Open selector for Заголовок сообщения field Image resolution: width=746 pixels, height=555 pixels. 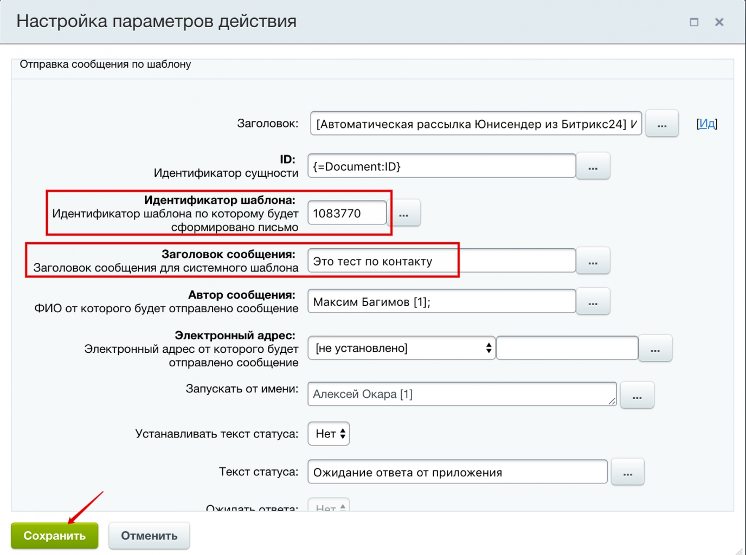[x=593, y=261]
